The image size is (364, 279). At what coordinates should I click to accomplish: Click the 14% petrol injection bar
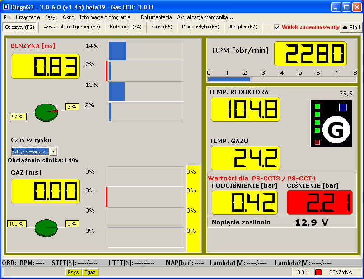[117, 51]
